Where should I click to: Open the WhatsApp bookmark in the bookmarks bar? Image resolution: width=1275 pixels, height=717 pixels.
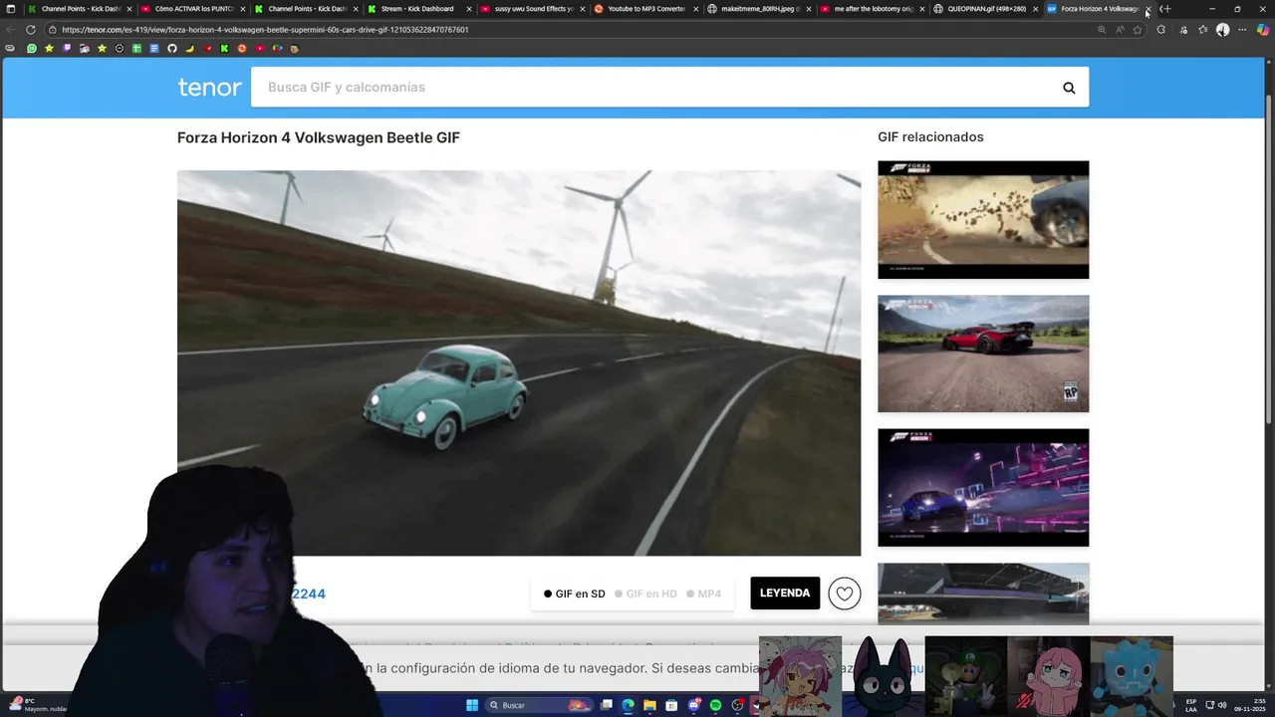(32, 49)
